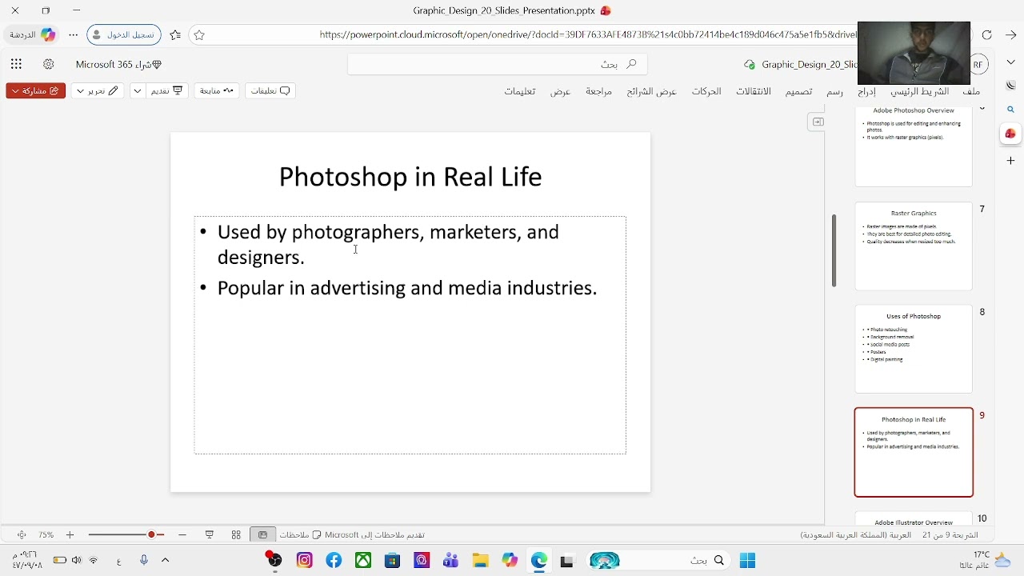Viewport: 1024px width, 576px height.
Task: Click the zoom slider handle
Action: [x=151, y=534]
